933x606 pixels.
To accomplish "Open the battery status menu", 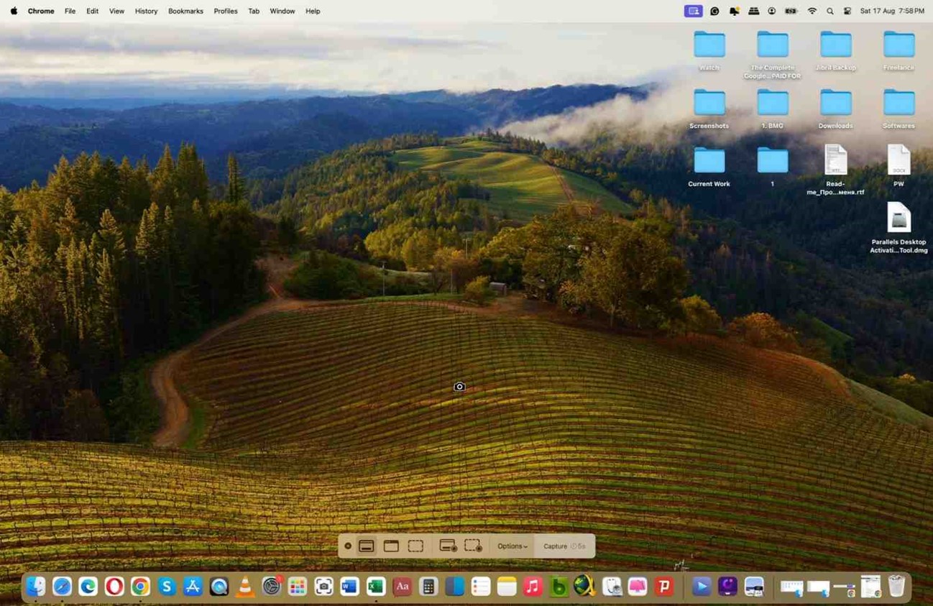I will (x=791, y=11).
